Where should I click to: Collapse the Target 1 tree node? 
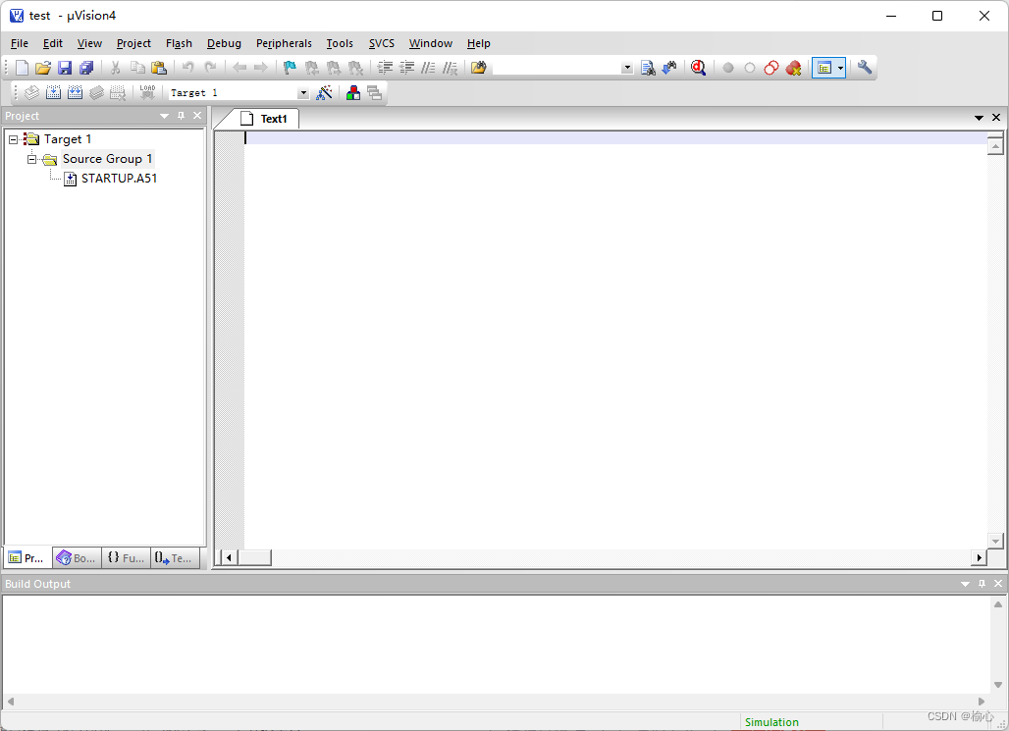(x=13, y=139)
